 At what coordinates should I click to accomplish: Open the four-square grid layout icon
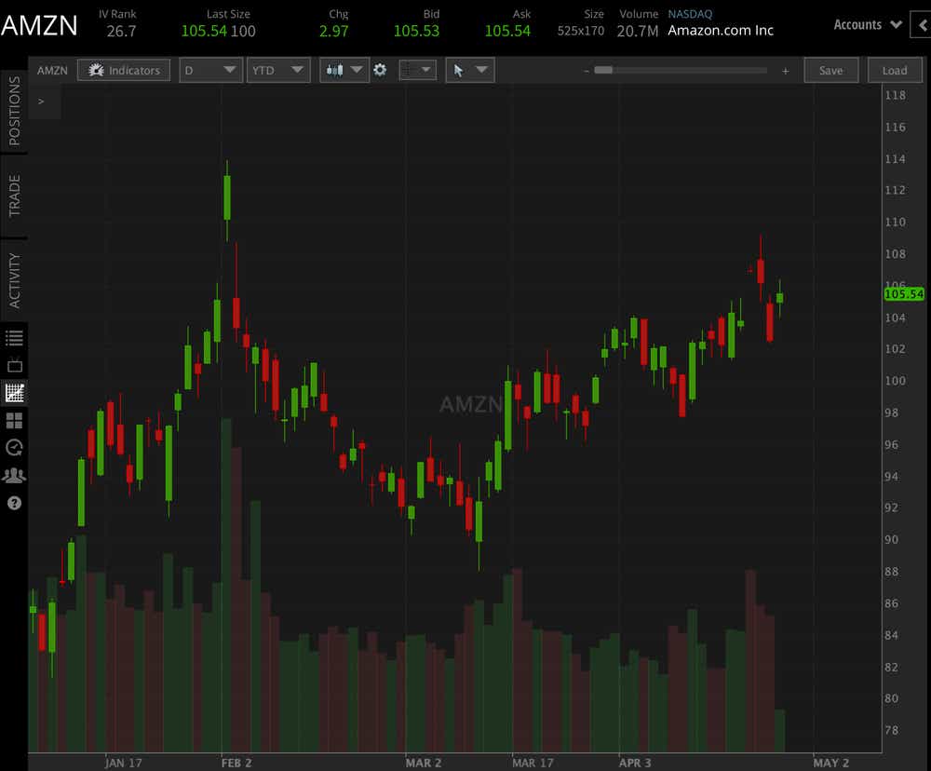[14, 420]
